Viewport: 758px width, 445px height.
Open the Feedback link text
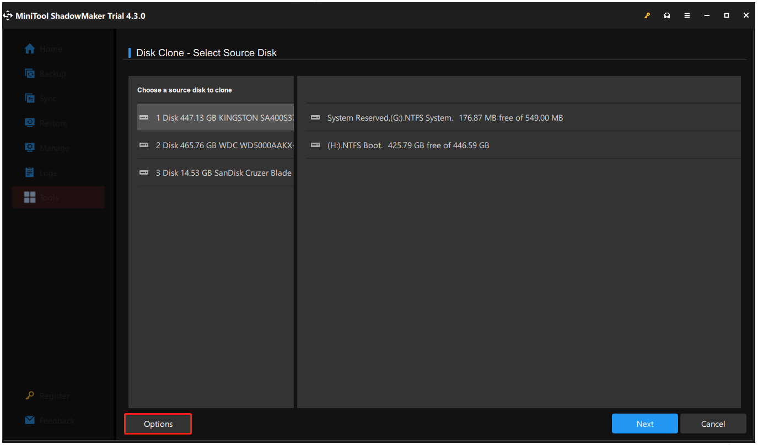57,421
